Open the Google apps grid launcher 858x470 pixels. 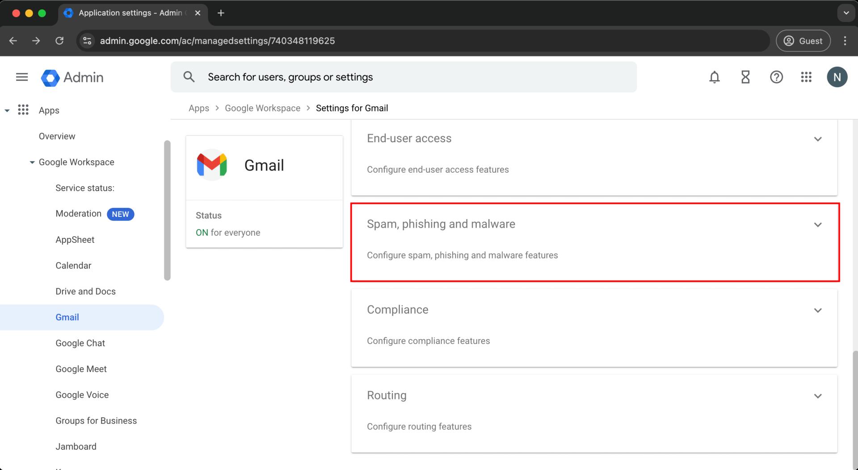[x=806, y=77]
